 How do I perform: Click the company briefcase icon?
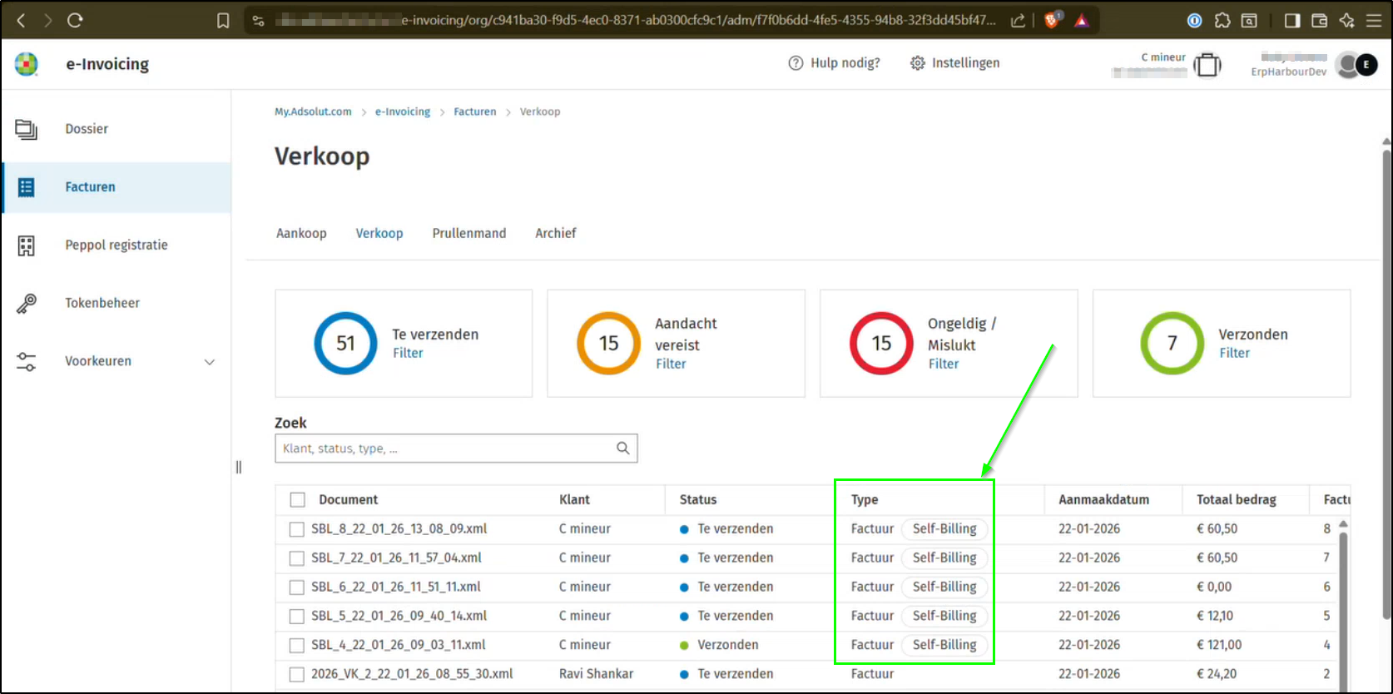[1207, 65]
